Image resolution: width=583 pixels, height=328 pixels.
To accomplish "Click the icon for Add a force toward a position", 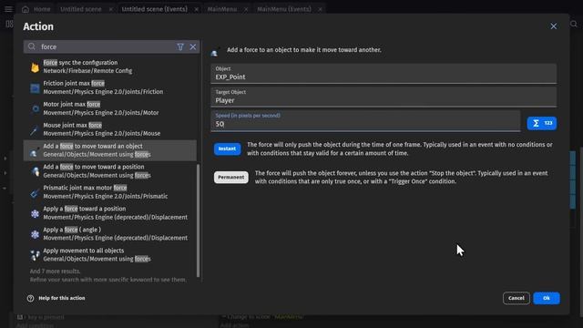I will click(x=35, y=171).
